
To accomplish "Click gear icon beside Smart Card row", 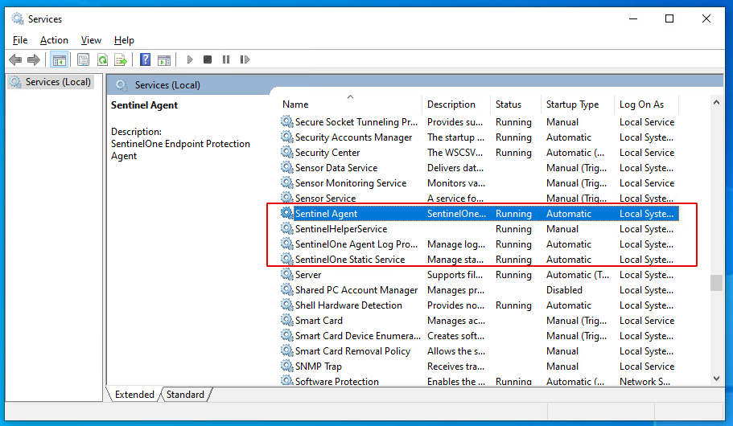I will (x=286, y=321).
